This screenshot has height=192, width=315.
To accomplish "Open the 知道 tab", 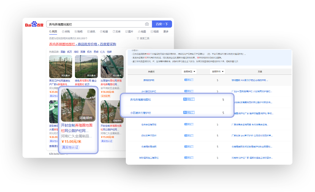I will click(x=104, y=32).
